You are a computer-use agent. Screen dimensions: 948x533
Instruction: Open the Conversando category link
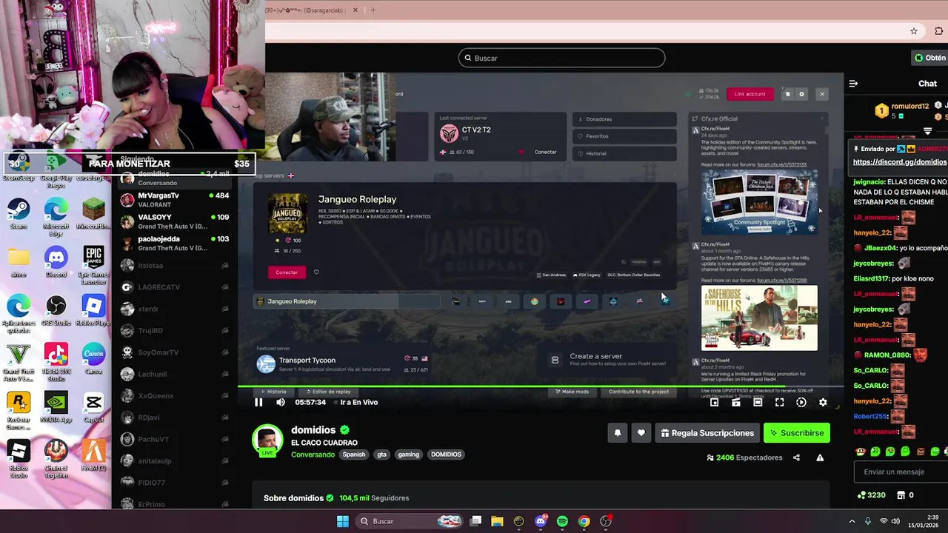pos(313,455)
